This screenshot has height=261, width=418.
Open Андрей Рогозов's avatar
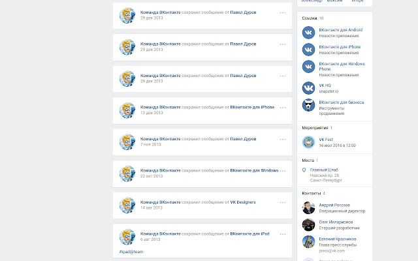(x=308, y=207)
